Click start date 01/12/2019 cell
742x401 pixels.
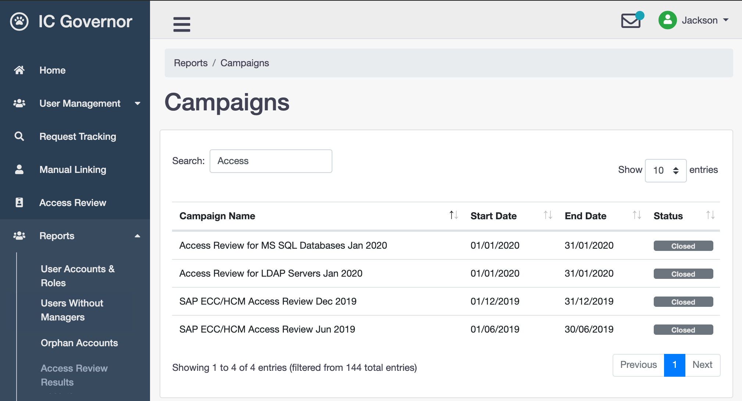[495, 301]
